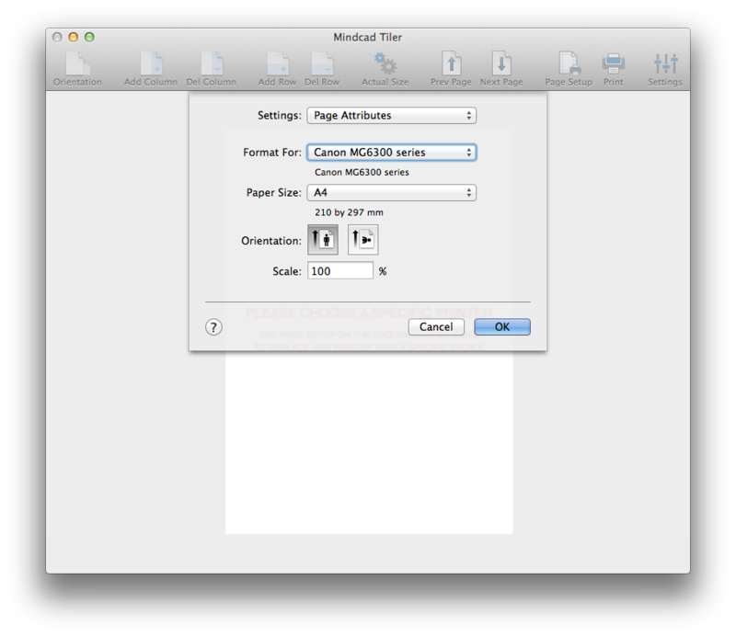Open Page Setup from toolbar
The width and height of the screenshot is (736, 637).
[x=569, y=64]
